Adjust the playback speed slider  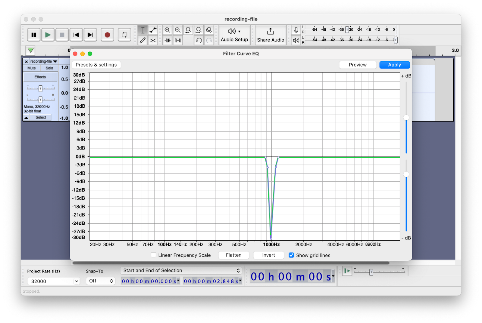371,272
